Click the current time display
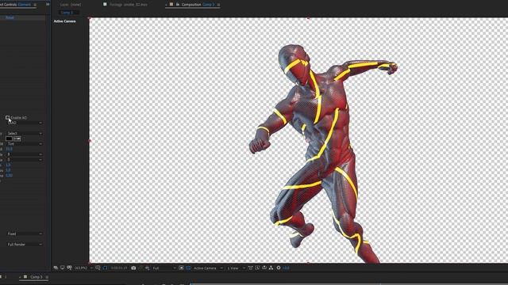Image resolution: width=508 pixels, height=285 pixels. 119,268
